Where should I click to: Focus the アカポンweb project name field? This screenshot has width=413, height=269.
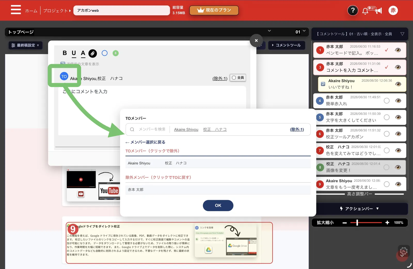(122, 11)
